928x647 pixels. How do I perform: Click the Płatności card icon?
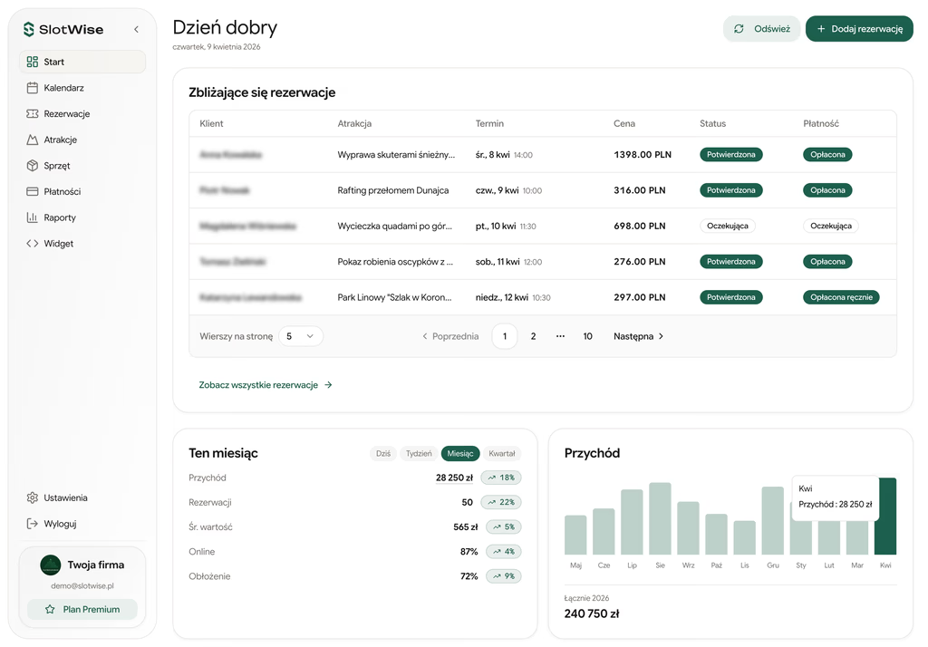(x=32, y=192)
